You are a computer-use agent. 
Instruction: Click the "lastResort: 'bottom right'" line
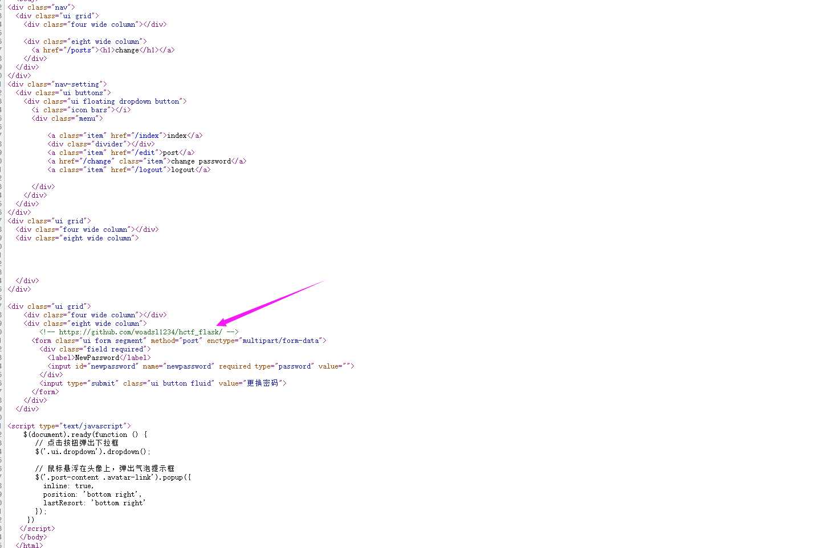pyautogui.click(x=95, y=503)
